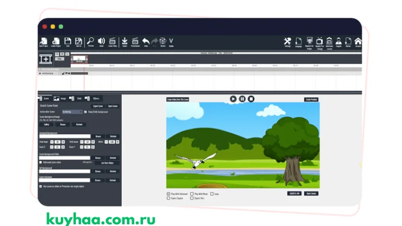Click the Animated Background path field
The width and height of the screenshot is (402, 226).
click(65, 137)
